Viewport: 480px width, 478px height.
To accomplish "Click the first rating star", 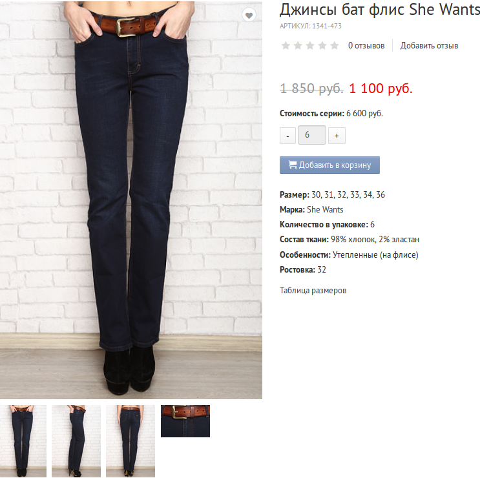I will [286, 46].
